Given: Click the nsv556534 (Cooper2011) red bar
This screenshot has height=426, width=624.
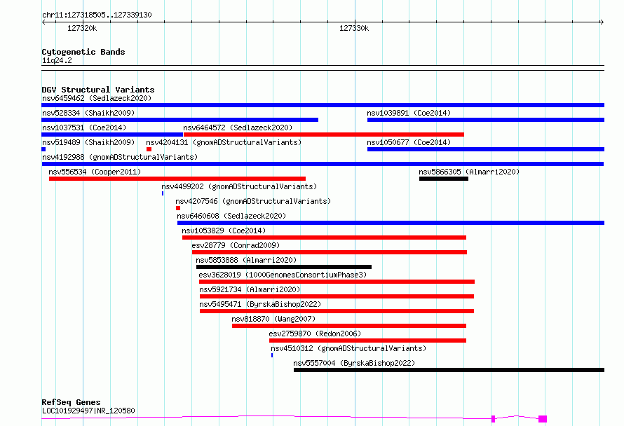Looking at the screenshot, I should coord(177,179).
